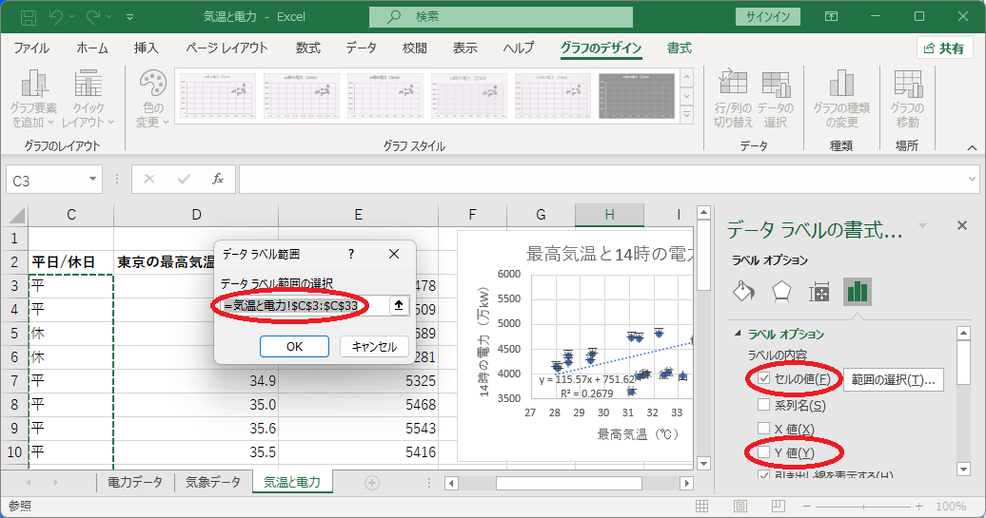Close the データ ラベル範囲 dialog
This screenshot has height=518, width=986.
[394, 254]
